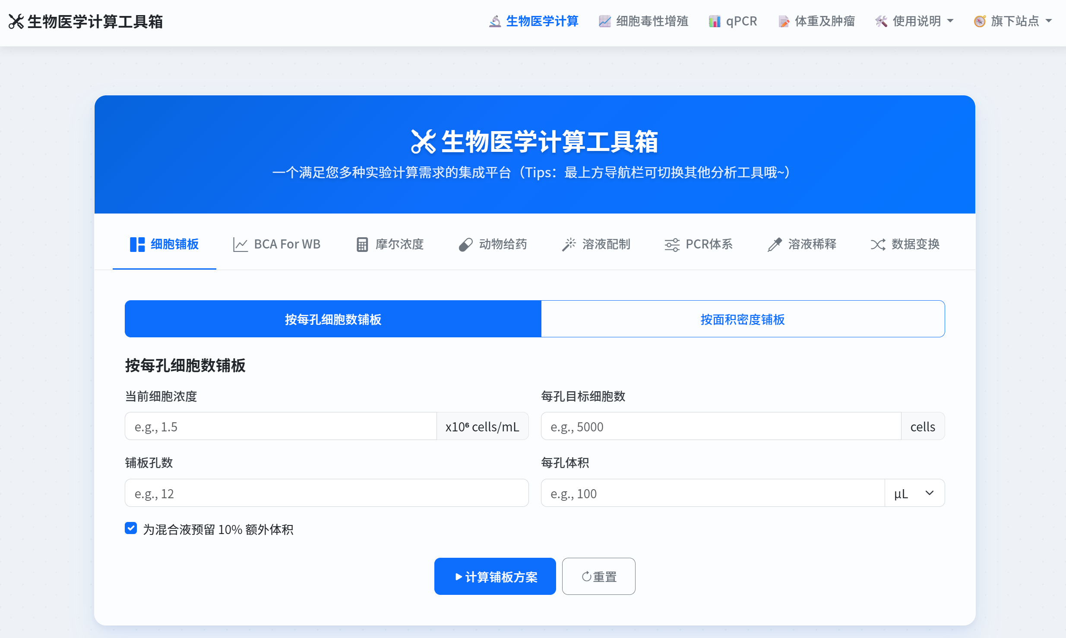The width and height of the screenshot is (1066, 638).
Task: Click the 重置 reset button
Action: click(x=598, y=576)
